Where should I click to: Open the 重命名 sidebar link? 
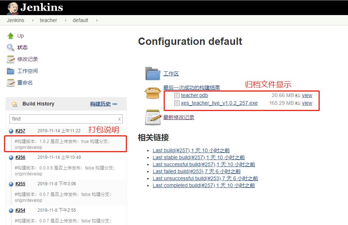[x=25, y=83]
